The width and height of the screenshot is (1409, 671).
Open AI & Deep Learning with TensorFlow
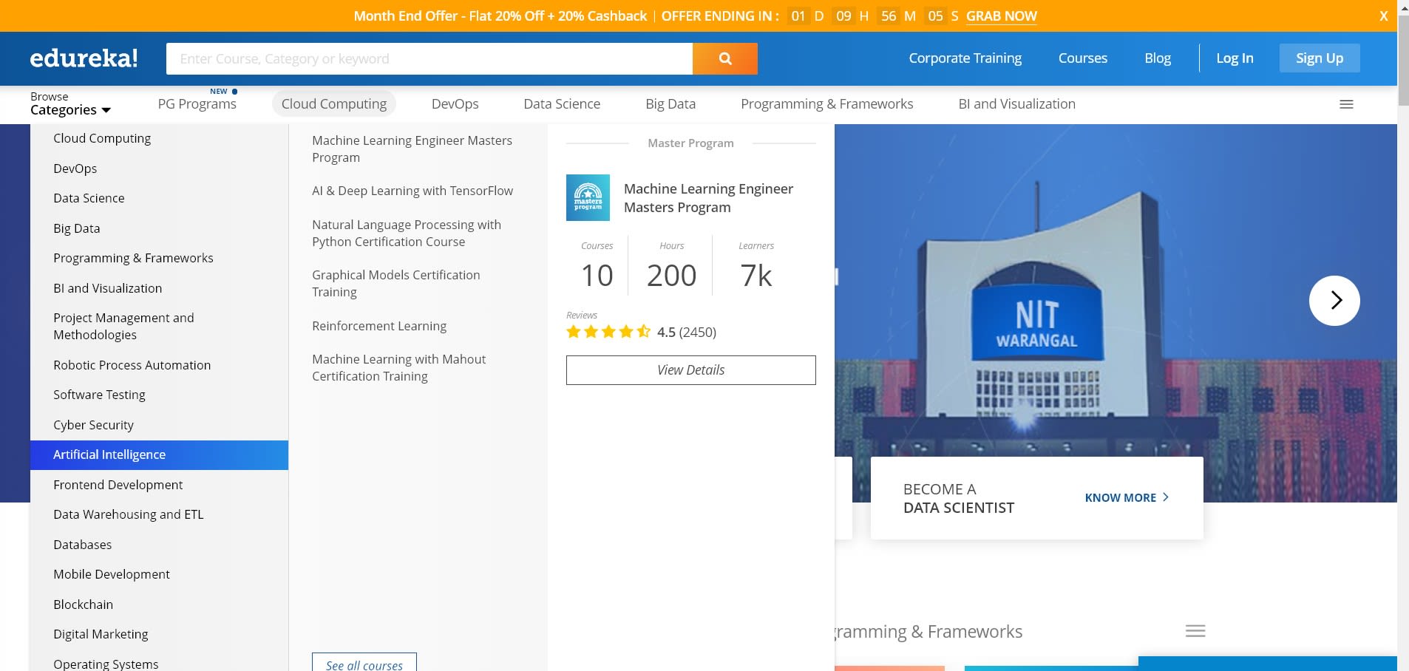tap(412, 191)
